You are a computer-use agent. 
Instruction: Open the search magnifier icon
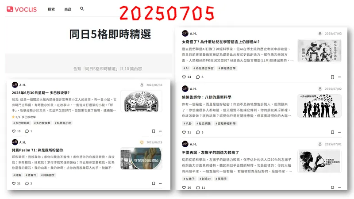pyautogui.click(x=82, y=8)
